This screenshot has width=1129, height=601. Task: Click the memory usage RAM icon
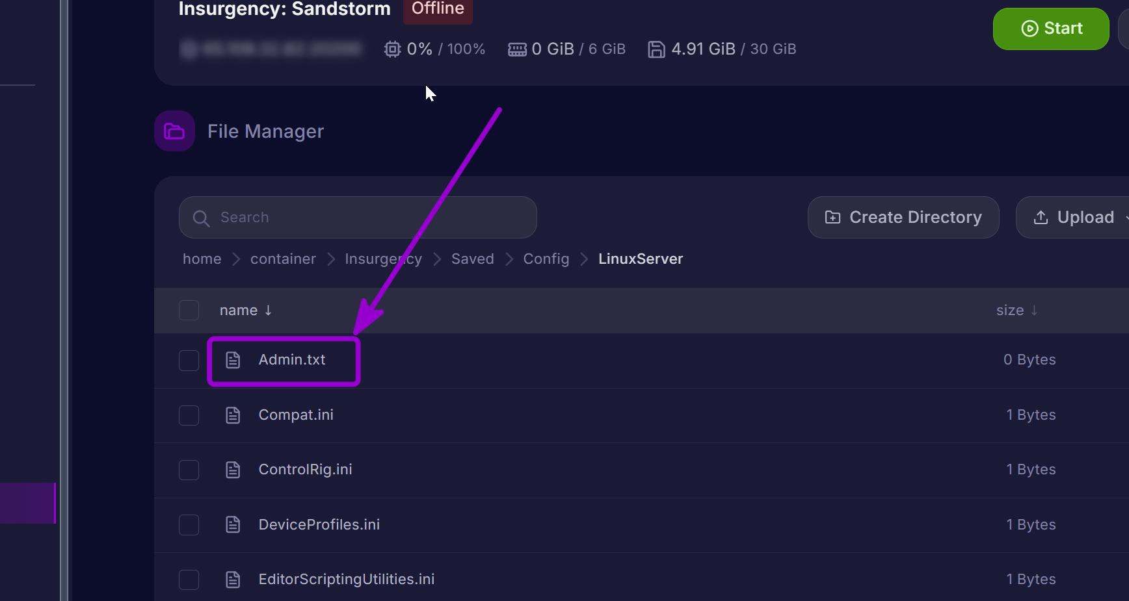[517, 49]
